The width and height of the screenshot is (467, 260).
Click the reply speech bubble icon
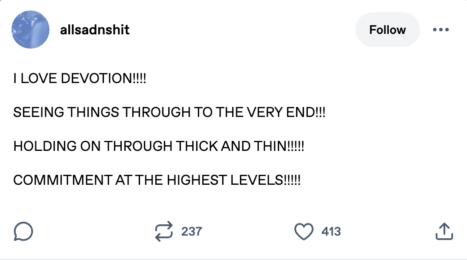(23, 231)
